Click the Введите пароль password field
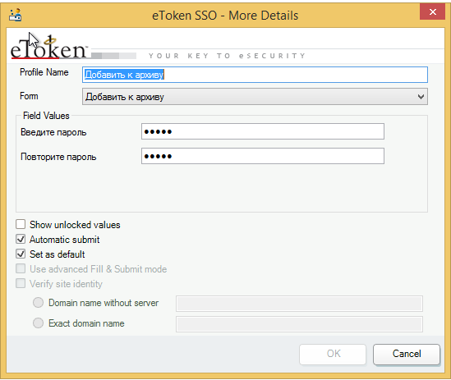 pos(263,131)
